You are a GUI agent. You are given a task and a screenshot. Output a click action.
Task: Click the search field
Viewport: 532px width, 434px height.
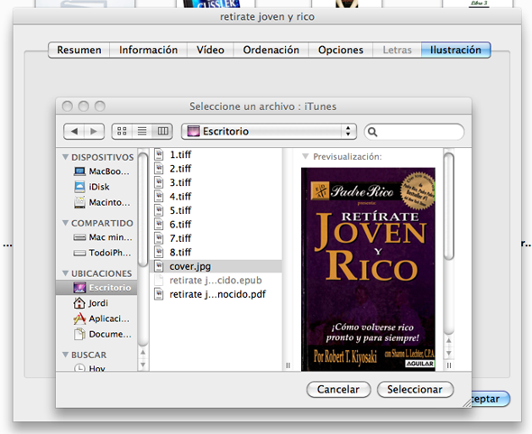click(414, 132)
